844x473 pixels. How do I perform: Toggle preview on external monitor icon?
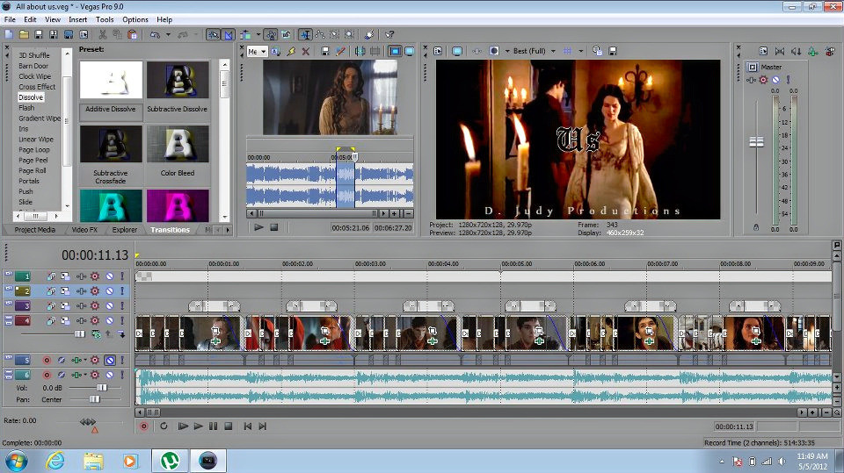coord(457,51)
